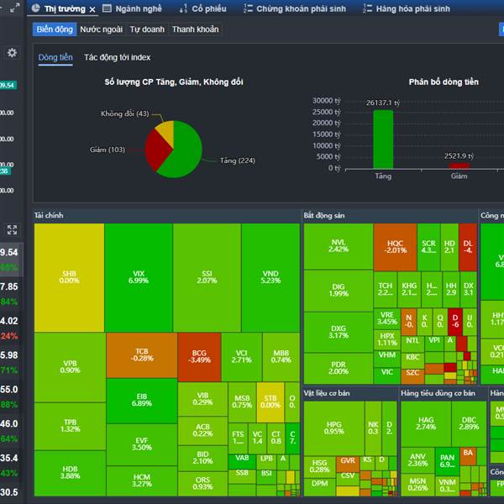Select the VRE 3.45% treemap tile
504x504 pixels.
[x=387, y=318]
